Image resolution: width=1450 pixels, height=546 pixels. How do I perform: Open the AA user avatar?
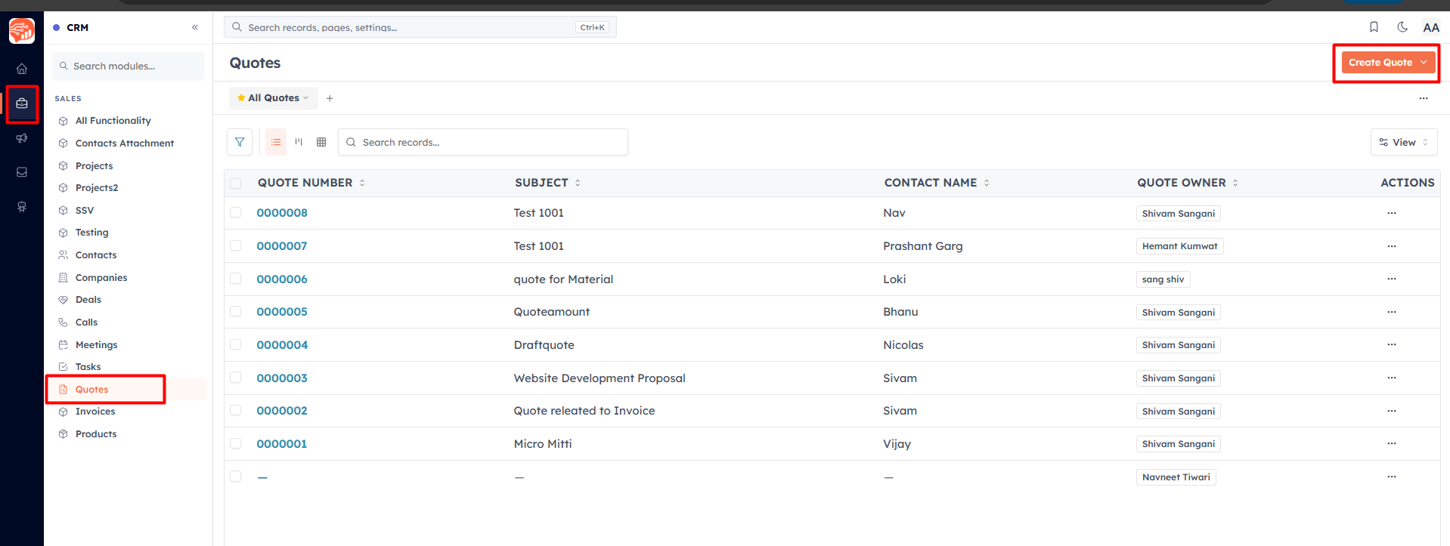pos(1431,27)
